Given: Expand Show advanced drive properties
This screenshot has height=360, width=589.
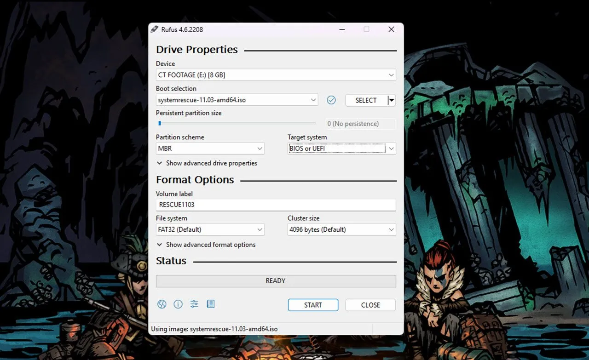Looking at the screenshot, I should point(207,163).
